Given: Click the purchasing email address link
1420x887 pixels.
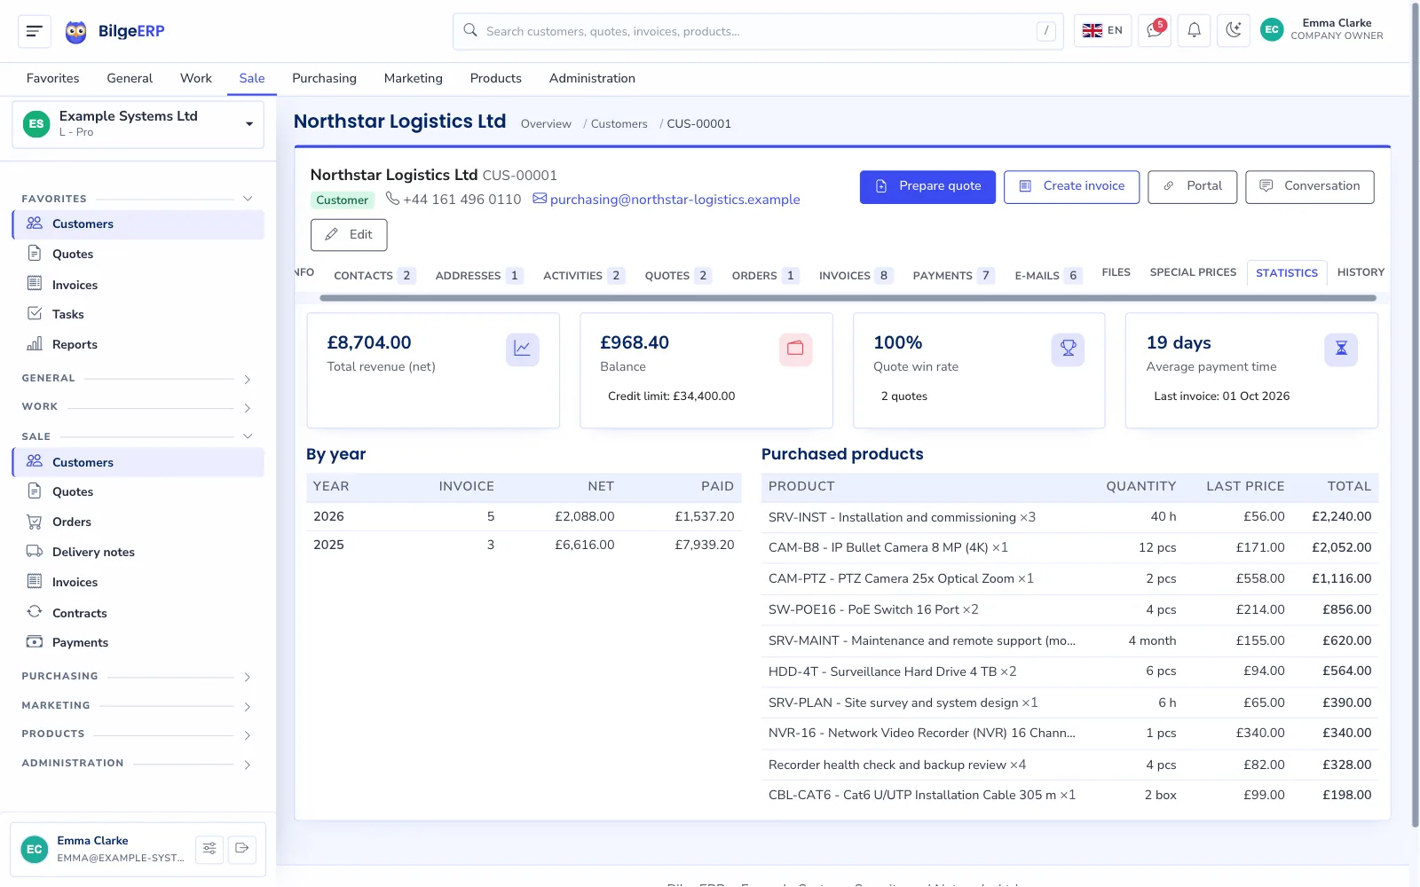Looking at the screenshot, I should tap(674, 200).
